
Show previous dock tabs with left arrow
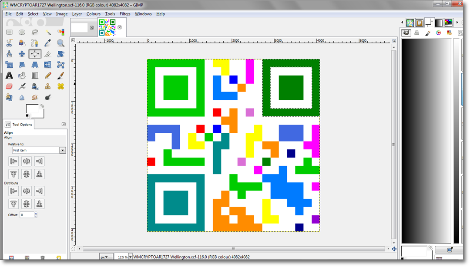tap(402, 22)
